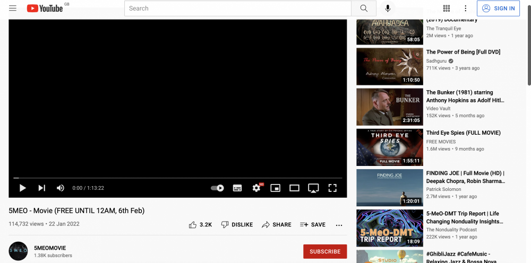Turn on subtitles/closed captions
Viewport: 531px width, 263px height.
pos(237,188)
